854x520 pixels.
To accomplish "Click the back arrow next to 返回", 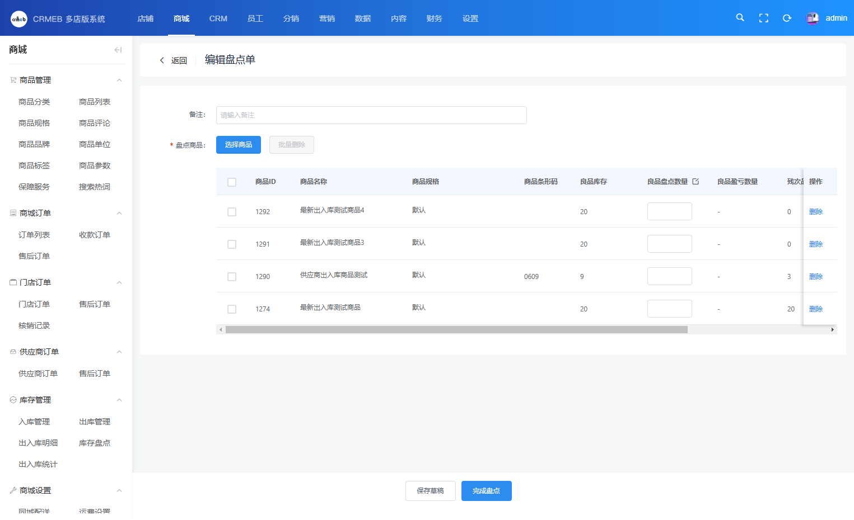I will coord(162,60).
